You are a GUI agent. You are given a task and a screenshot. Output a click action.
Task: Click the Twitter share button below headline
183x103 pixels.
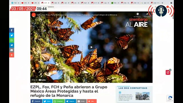click(x=47, y=101)
